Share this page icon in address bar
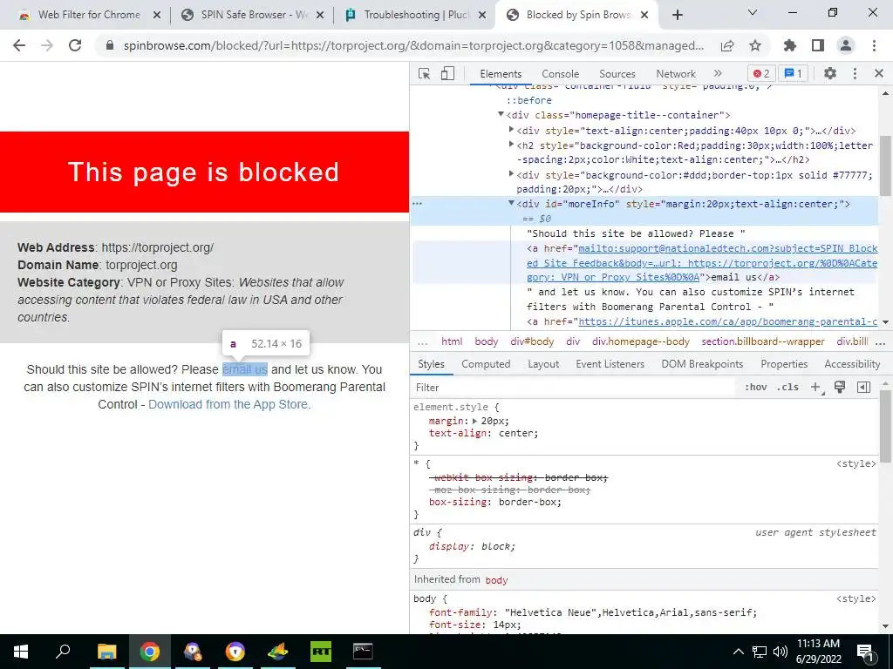Viewport: 893px width, 669px height. click(x=727, y=45)
